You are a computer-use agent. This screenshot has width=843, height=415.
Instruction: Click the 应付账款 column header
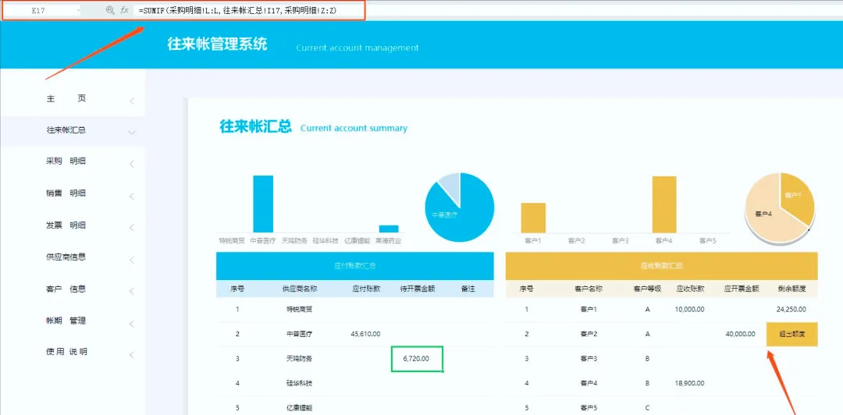coord(366,289)
